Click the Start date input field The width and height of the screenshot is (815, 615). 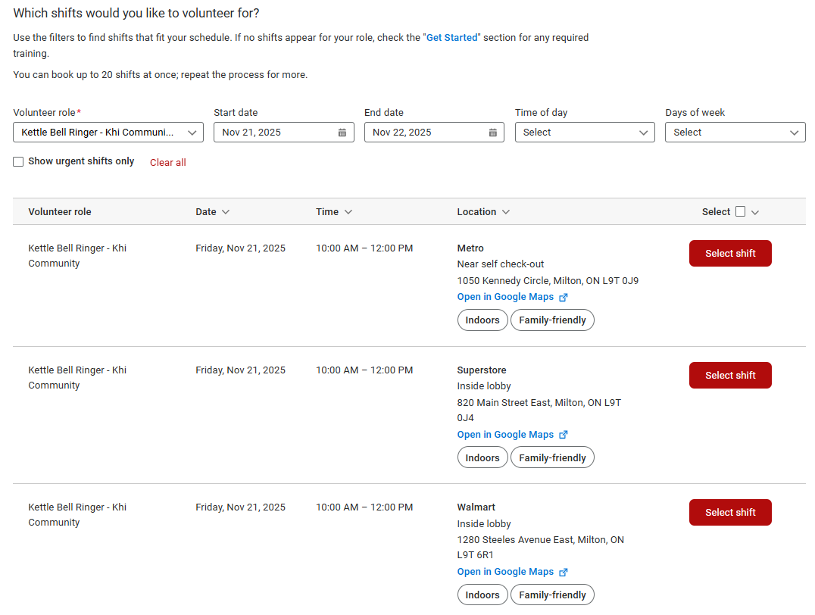[x=273, y=133]
